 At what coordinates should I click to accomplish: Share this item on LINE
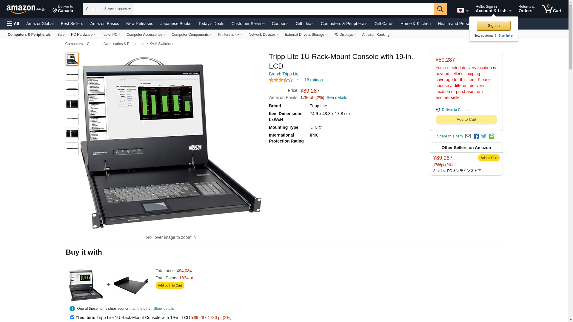click(492, 136)
